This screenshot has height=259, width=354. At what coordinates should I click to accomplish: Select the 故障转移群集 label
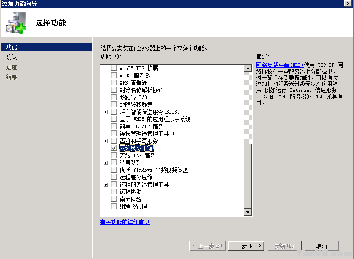pos(136,105)
